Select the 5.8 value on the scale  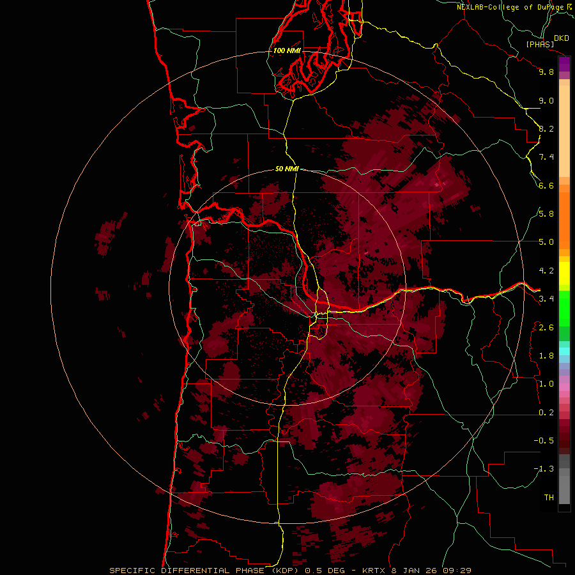click(546, 214)
